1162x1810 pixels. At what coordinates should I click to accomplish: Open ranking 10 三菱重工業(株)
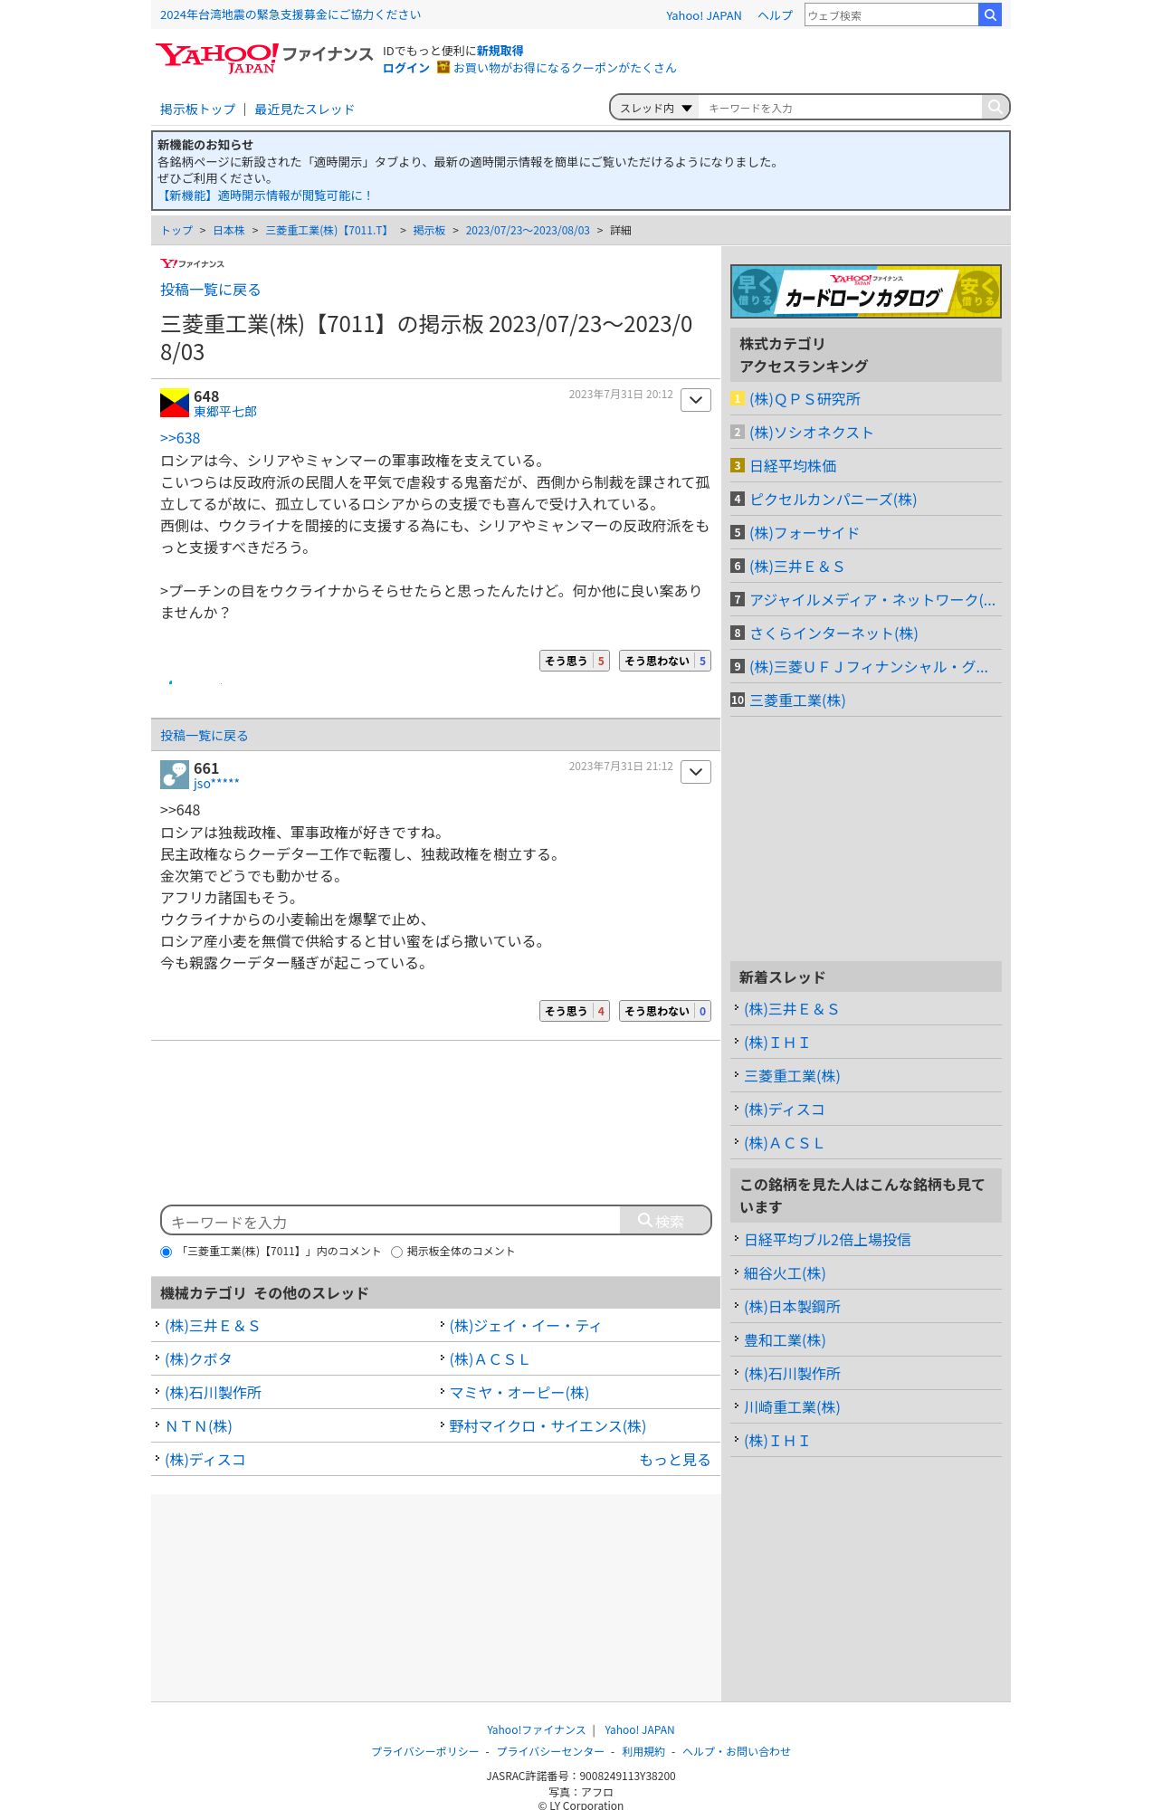[797, 700]
